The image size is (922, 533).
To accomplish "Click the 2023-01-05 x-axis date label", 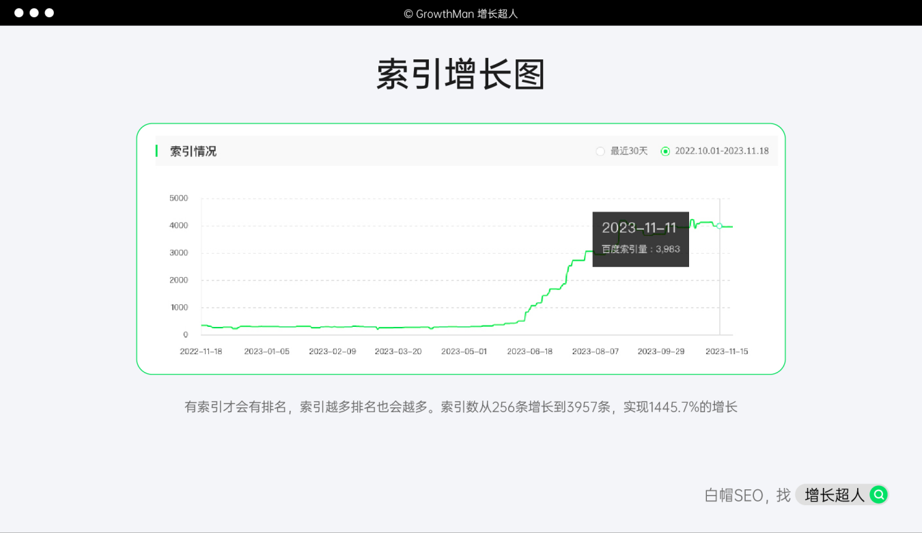I will pos(266,351).
